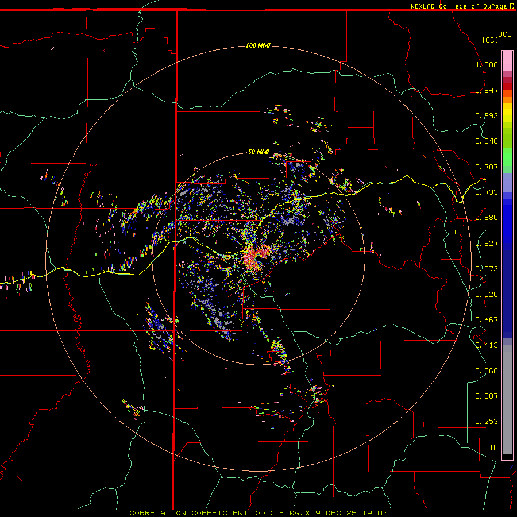Click the TH threshold label
517x517 pixels.
pyautogui.click(x=493, y=447)
